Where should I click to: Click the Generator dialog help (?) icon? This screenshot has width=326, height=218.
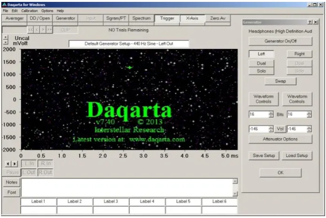(310, 22)
